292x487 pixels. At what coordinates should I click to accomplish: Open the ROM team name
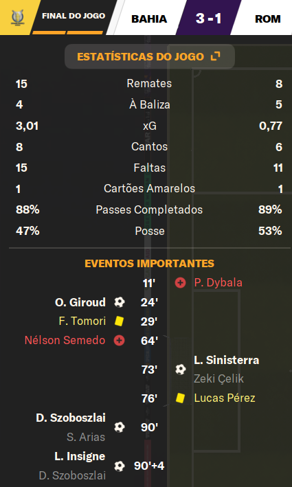coord(268,19)
